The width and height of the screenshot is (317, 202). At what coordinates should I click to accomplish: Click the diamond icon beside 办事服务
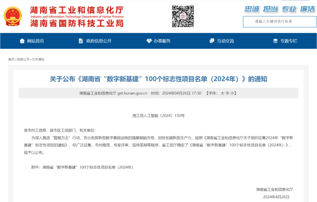149,41
